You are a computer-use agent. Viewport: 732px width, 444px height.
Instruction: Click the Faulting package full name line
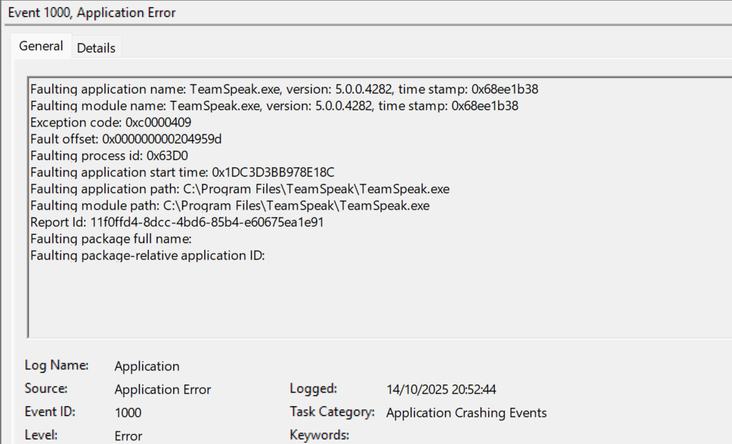click(111, 239)
